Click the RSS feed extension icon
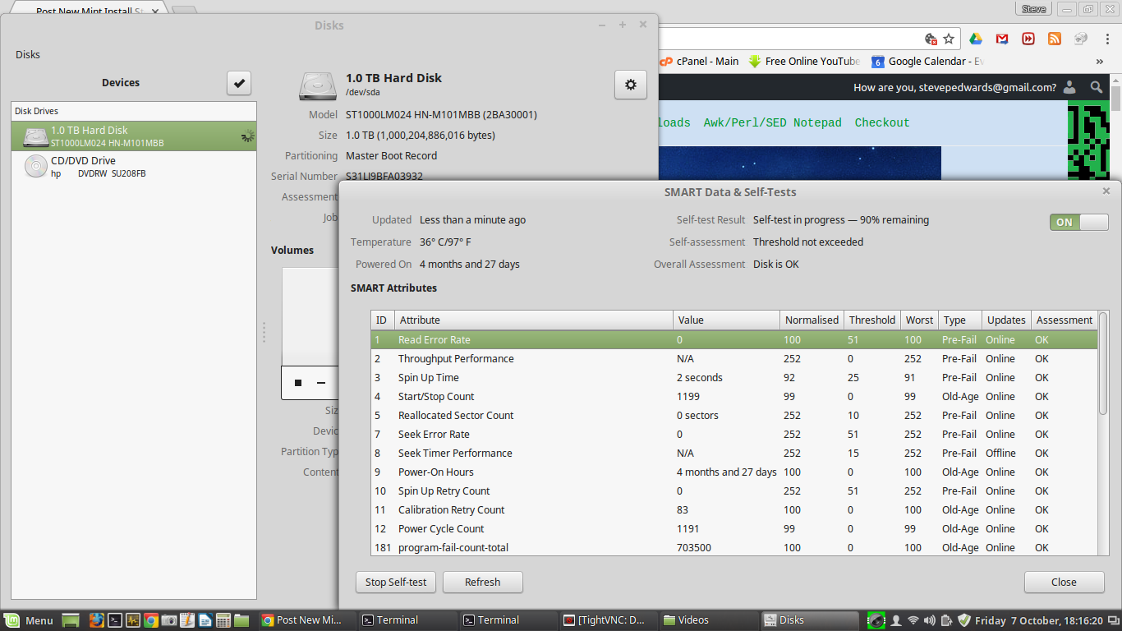This screenshot has width=1122, height=631. 1055,39
